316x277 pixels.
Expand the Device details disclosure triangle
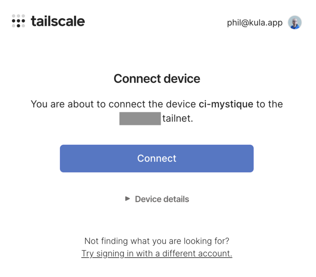point(127,199)
